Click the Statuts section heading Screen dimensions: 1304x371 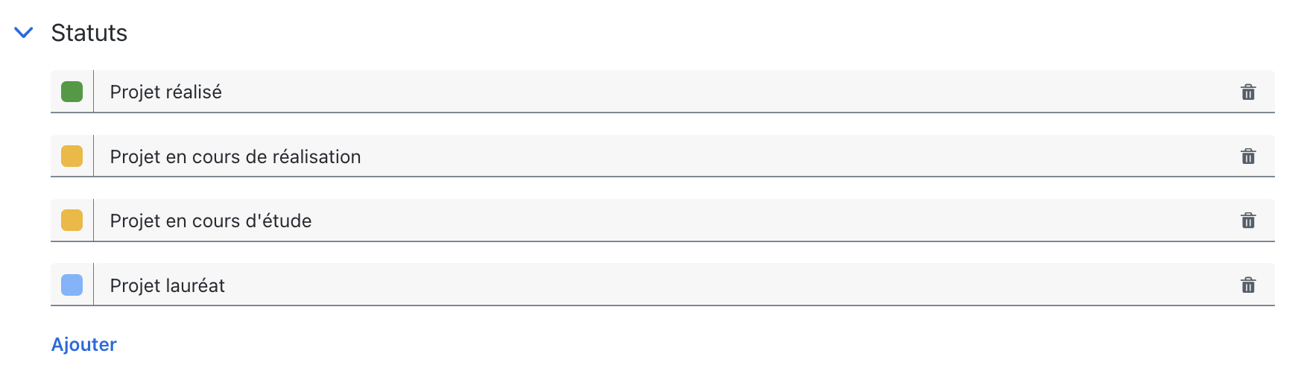[x=89, y=33]
